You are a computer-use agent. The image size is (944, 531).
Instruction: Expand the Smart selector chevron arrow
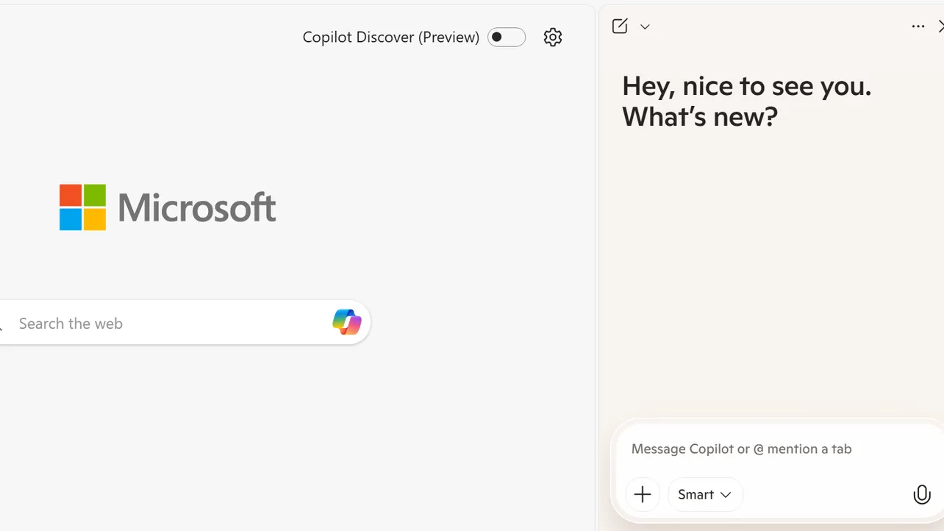[726, 495]
